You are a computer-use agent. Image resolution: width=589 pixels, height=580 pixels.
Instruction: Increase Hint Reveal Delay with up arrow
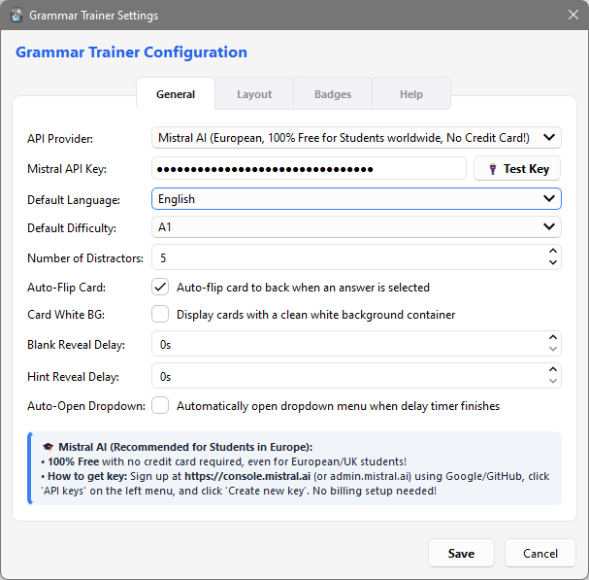[552, 370]
